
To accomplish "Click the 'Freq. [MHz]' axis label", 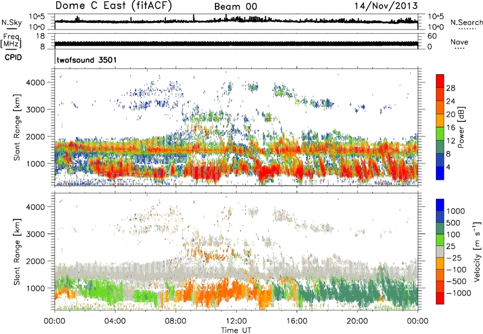I will click(x=11, y=41).
